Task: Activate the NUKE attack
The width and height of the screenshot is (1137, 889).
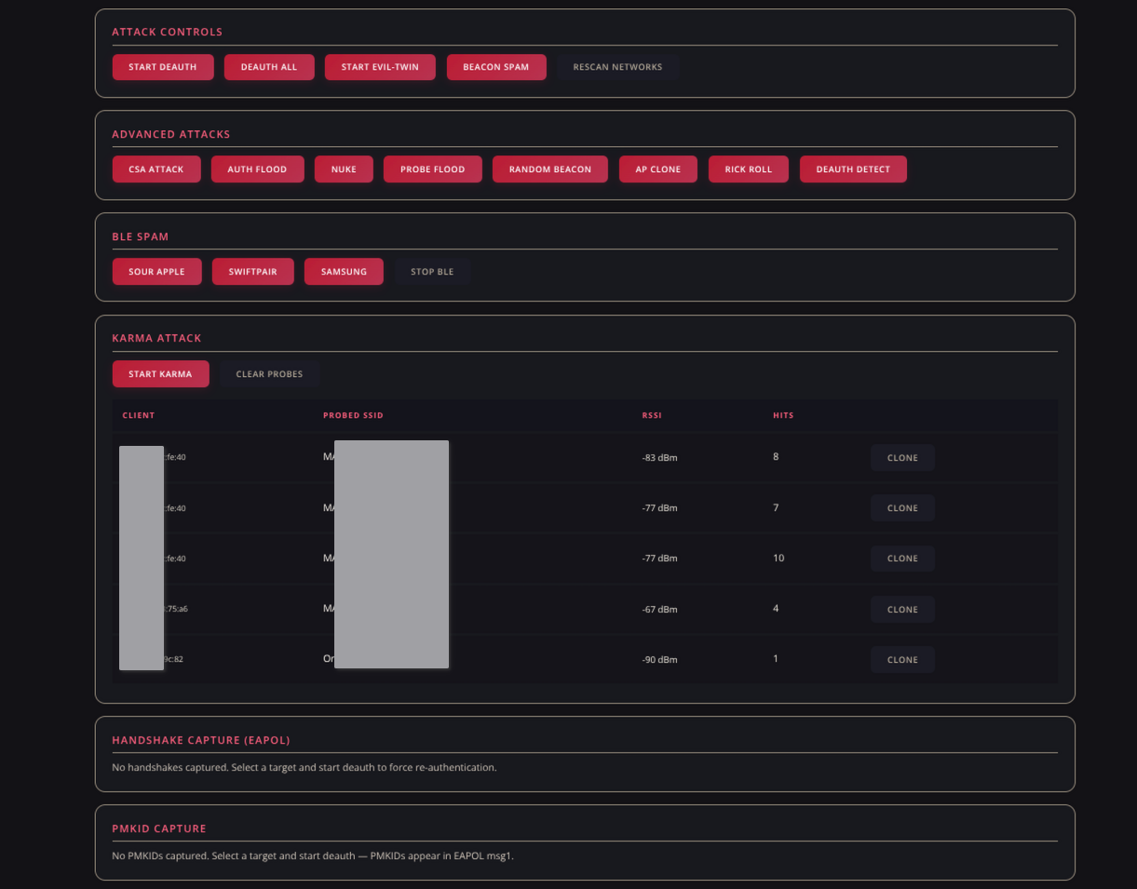Action: click(x=344, y=168)
